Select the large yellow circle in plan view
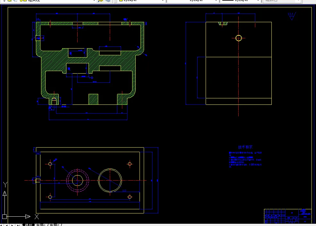Image resolution: width=316 pixels, height=226 pixels. [110, 180]
